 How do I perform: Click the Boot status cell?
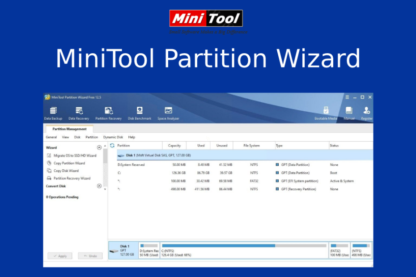[x=334, y=173]
